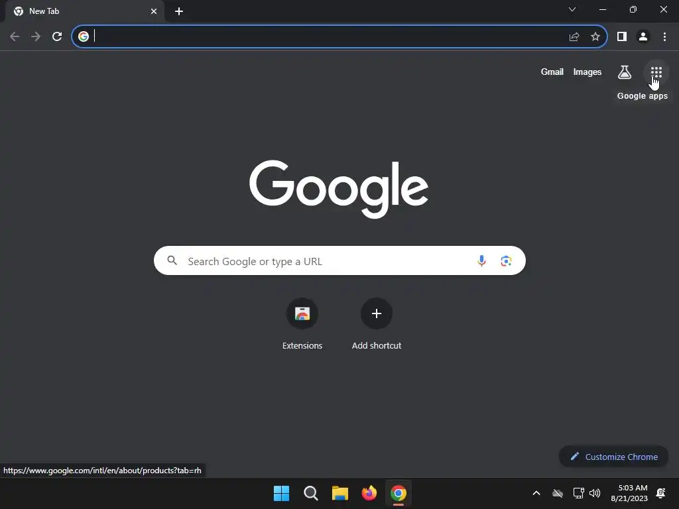Share this page using address bar icon
Viewport: 679px width, 509px height.
574,36
